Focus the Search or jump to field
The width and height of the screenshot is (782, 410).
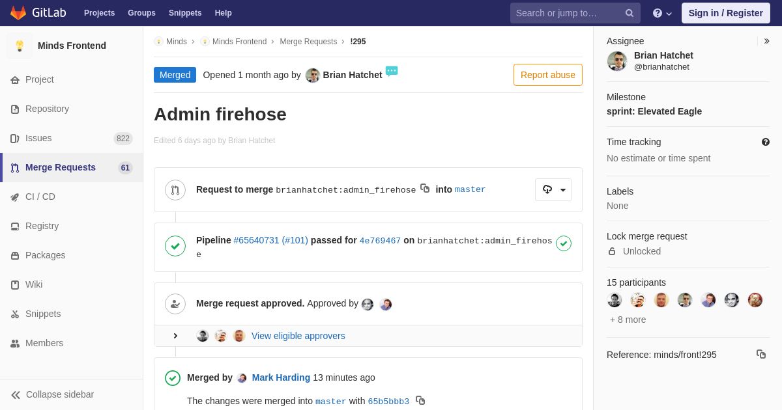575,13
